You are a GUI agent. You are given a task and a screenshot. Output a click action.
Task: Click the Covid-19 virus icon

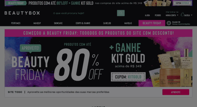(169, 23)
